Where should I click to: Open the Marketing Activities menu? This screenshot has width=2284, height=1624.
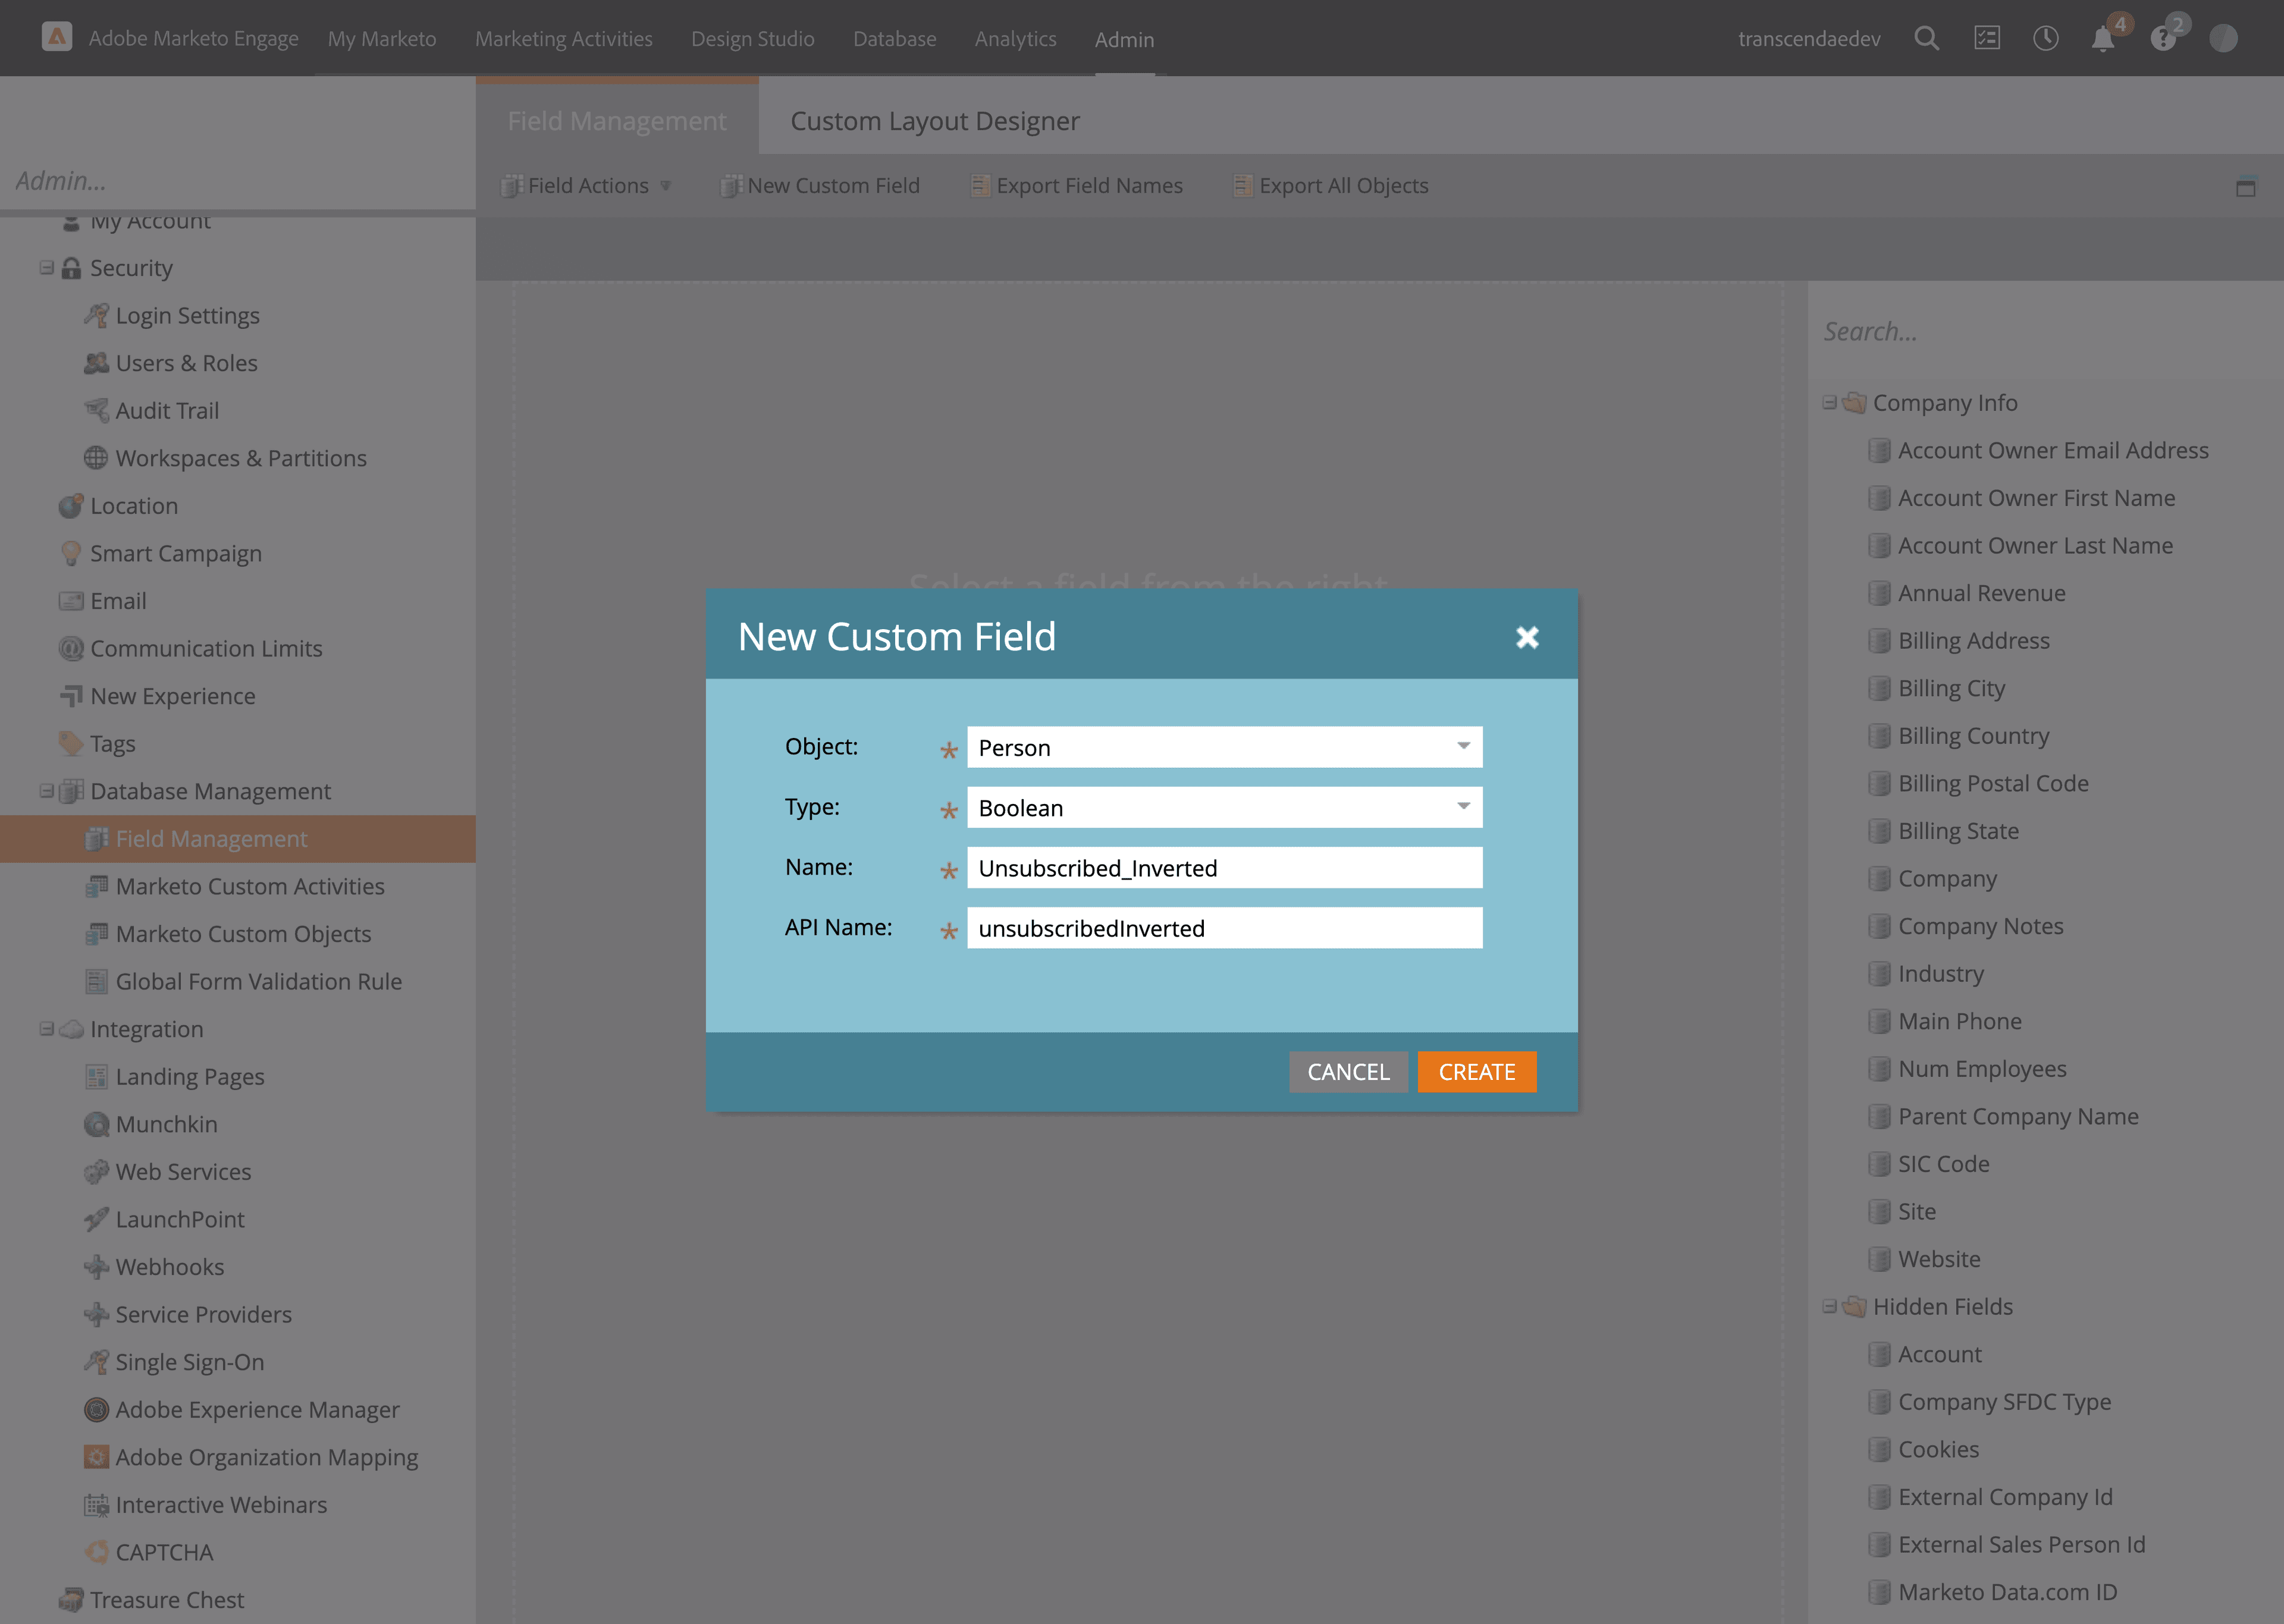pos(563,38)
